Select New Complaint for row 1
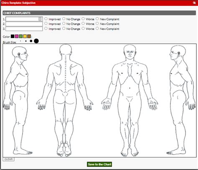The height and width of the screenshot is (170, 198). 97,19
